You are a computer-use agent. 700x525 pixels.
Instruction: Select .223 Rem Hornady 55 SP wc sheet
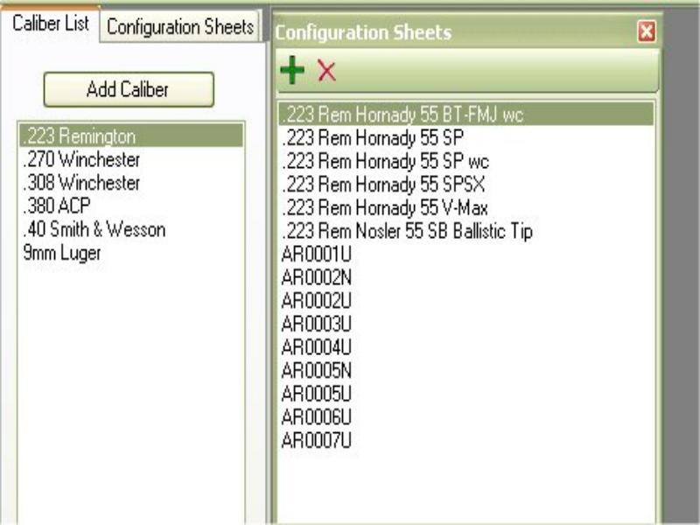pyautogui.click(x=466, y=161)
